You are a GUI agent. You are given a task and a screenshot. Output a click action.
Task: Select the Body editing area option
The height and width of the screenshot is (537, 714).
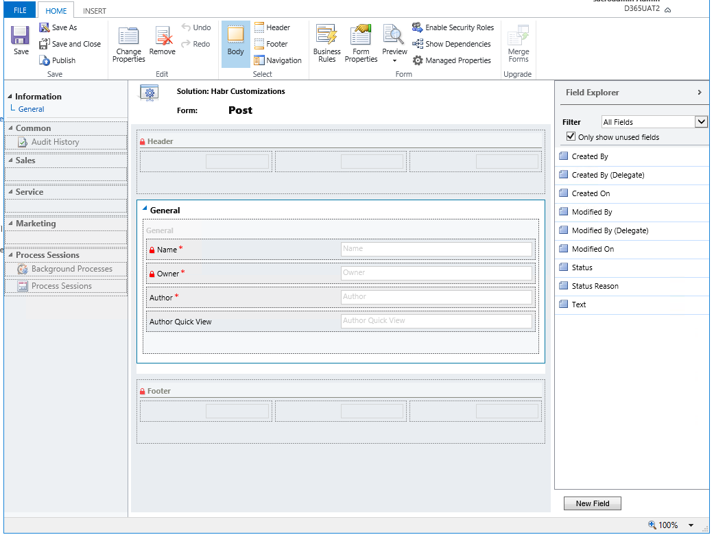235,43
